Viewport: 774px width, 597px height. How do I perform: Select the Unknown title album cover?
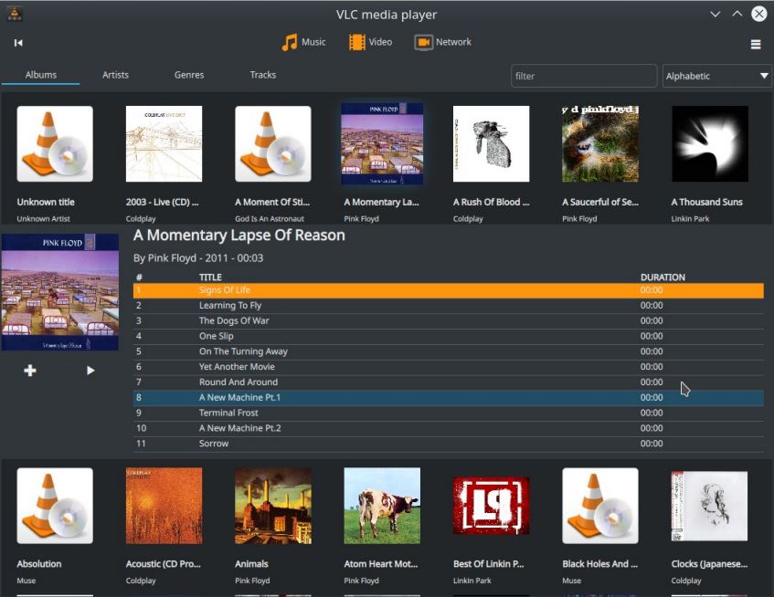pyautogui.click(x=55, y=144)
